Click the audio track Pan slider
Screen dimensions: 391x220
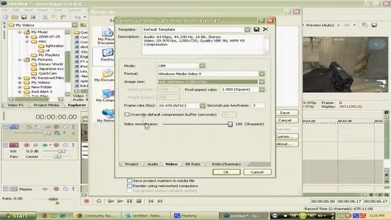57,156
